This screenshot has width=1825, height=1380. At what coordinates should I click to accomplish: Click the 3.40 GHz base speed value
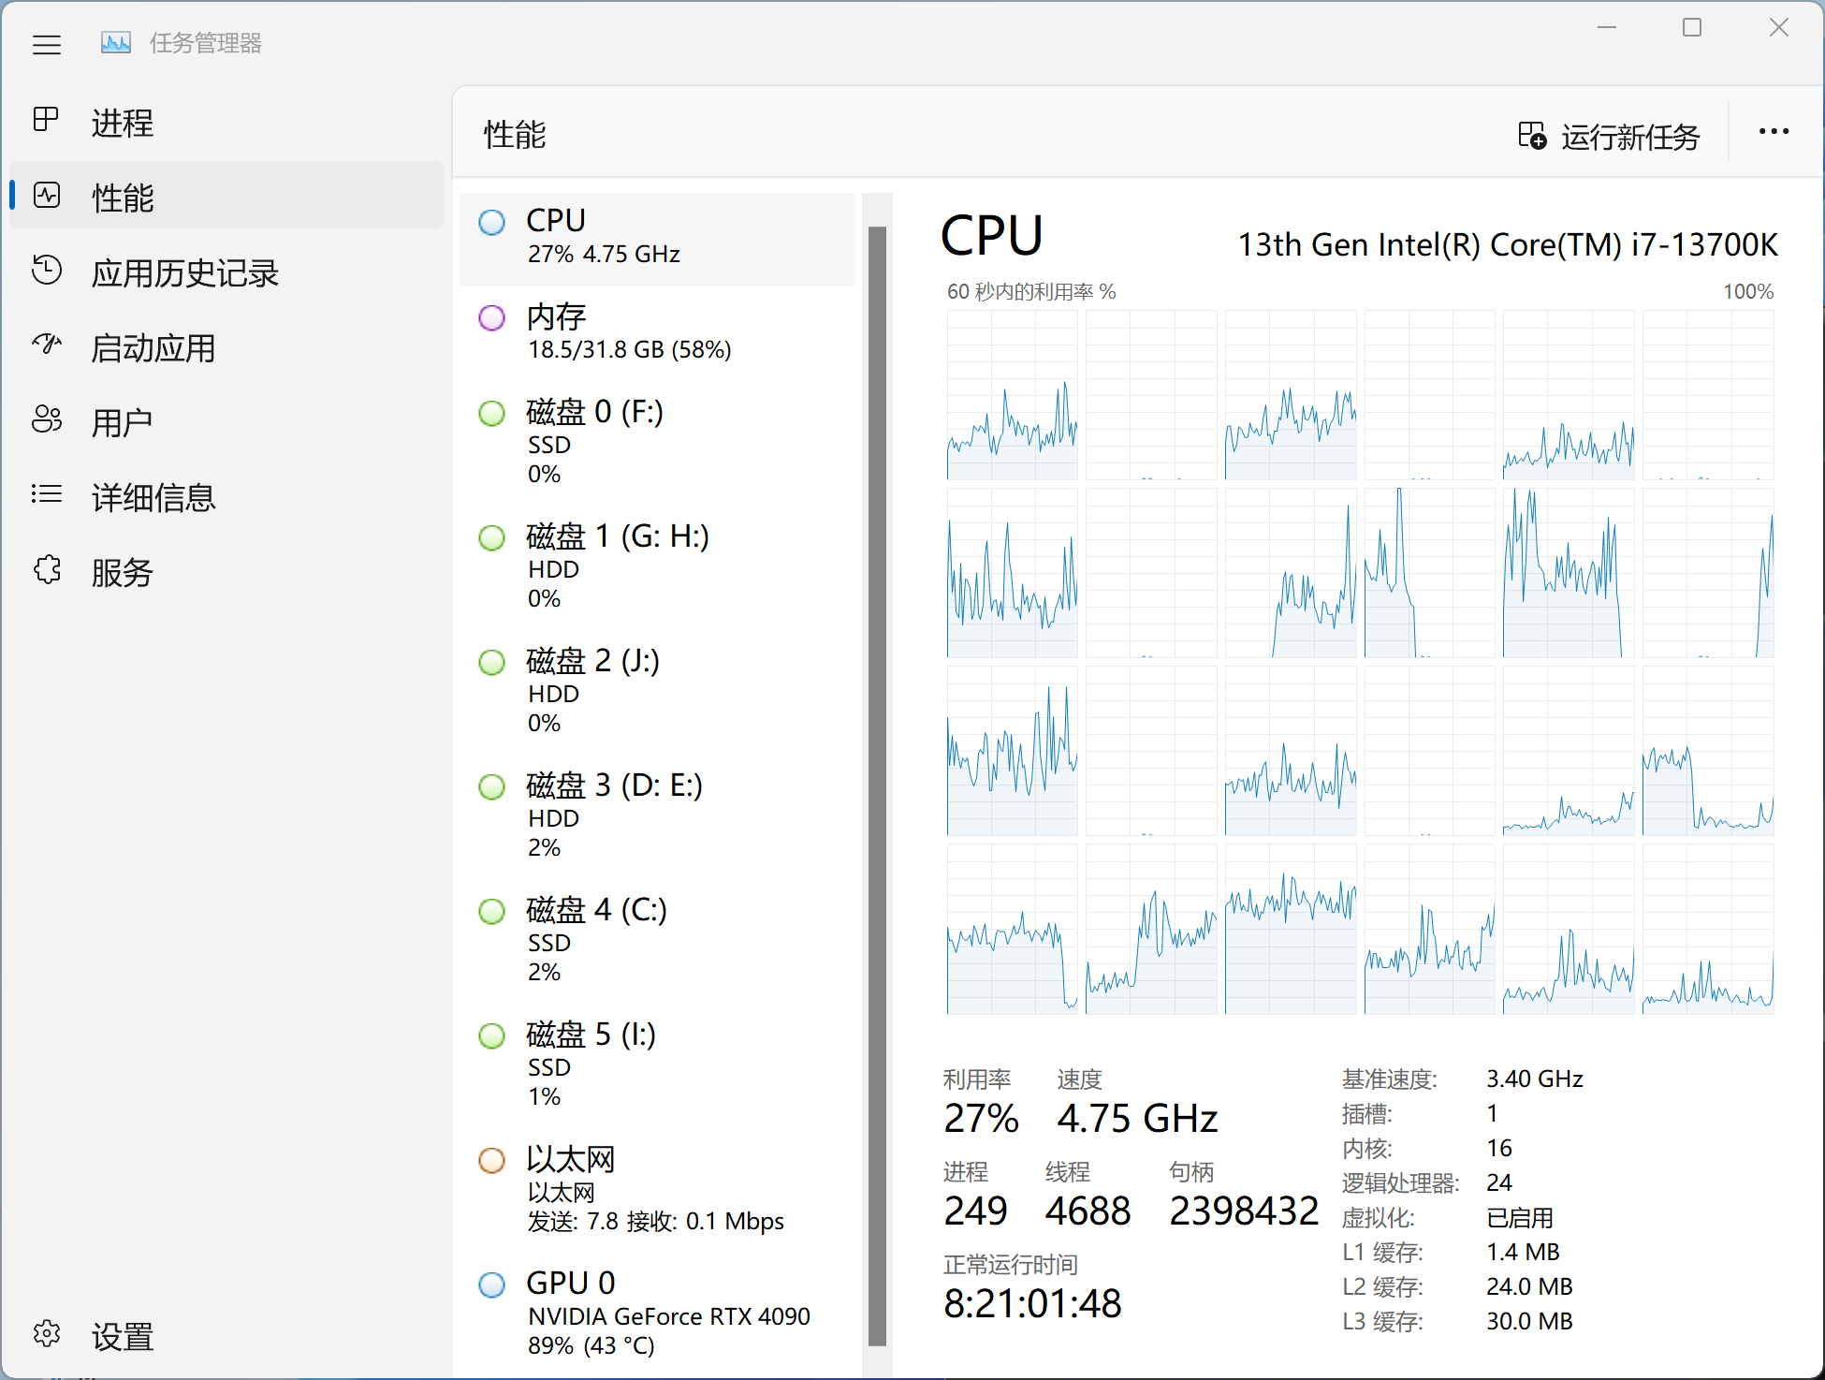[x=1535, y=1079]
